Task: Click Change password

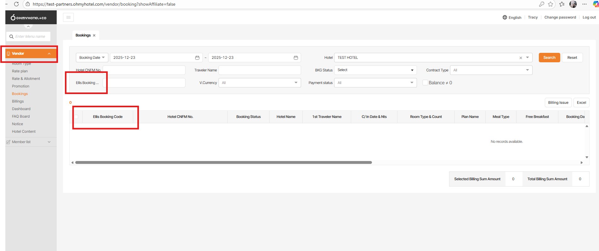Action: (560, 17)
